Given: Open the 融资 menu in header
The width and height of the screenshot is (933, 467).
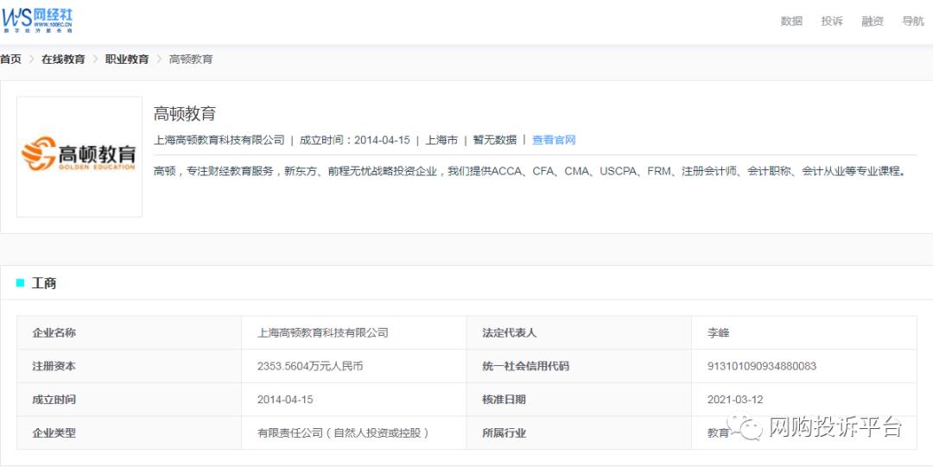Looking at the screenshot, I should [x=873, y=22].
